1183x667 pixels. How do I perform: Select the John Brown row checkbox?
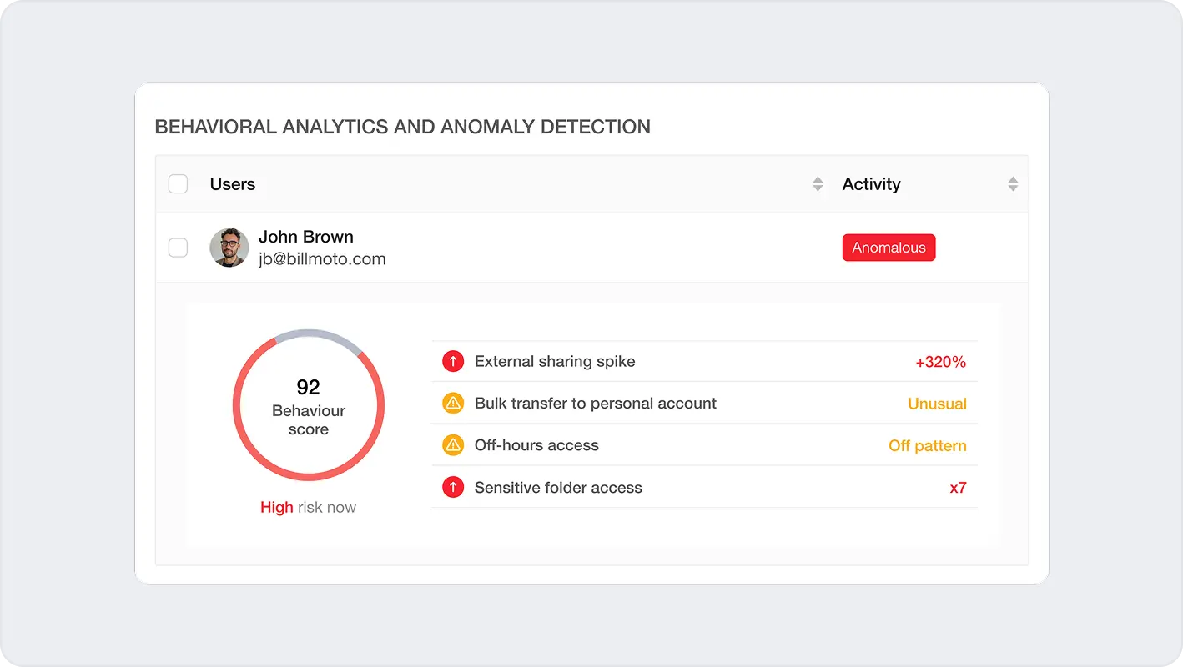coord(178,248)
